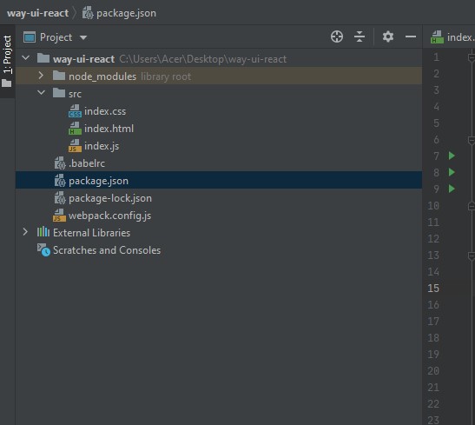Screen dimensions: 475x425
Task: Toggle code fold marker at line 10
Action: pyautogui.click(x=472, y=206)
